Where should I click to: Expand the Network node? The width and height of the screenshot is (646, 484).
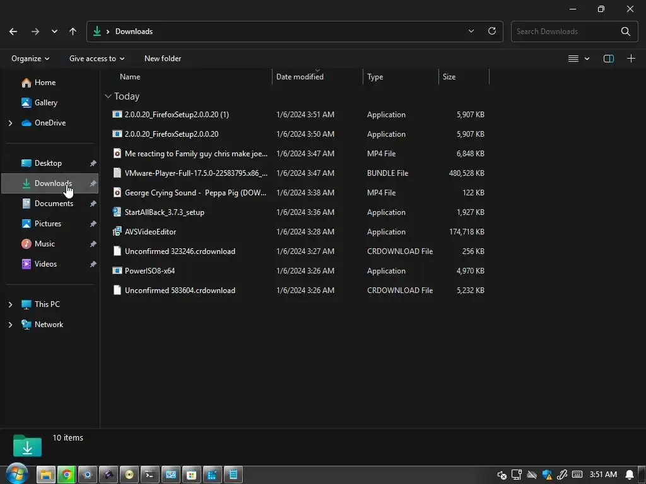pyautogui.click(x=10, y=325)
